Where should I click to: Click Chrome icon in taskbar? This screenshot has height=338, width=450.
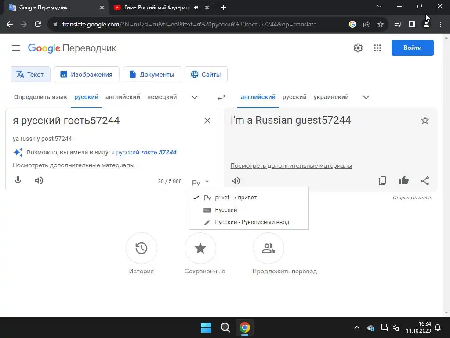tap(244, 327)
